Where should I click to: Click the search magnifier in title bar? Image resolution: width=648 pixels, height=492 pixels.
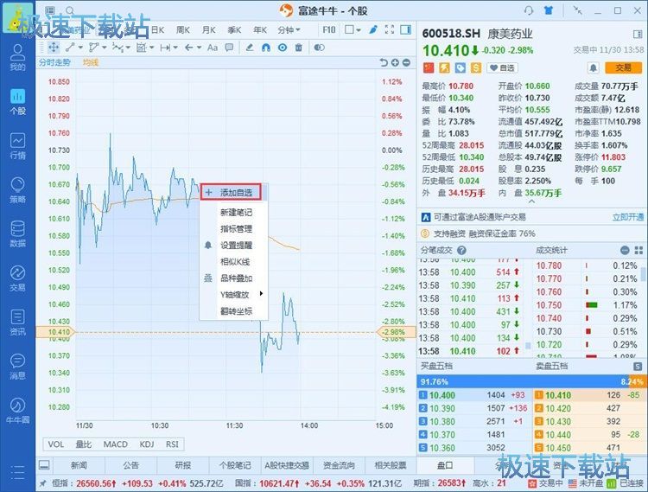(x=70, y=10)
